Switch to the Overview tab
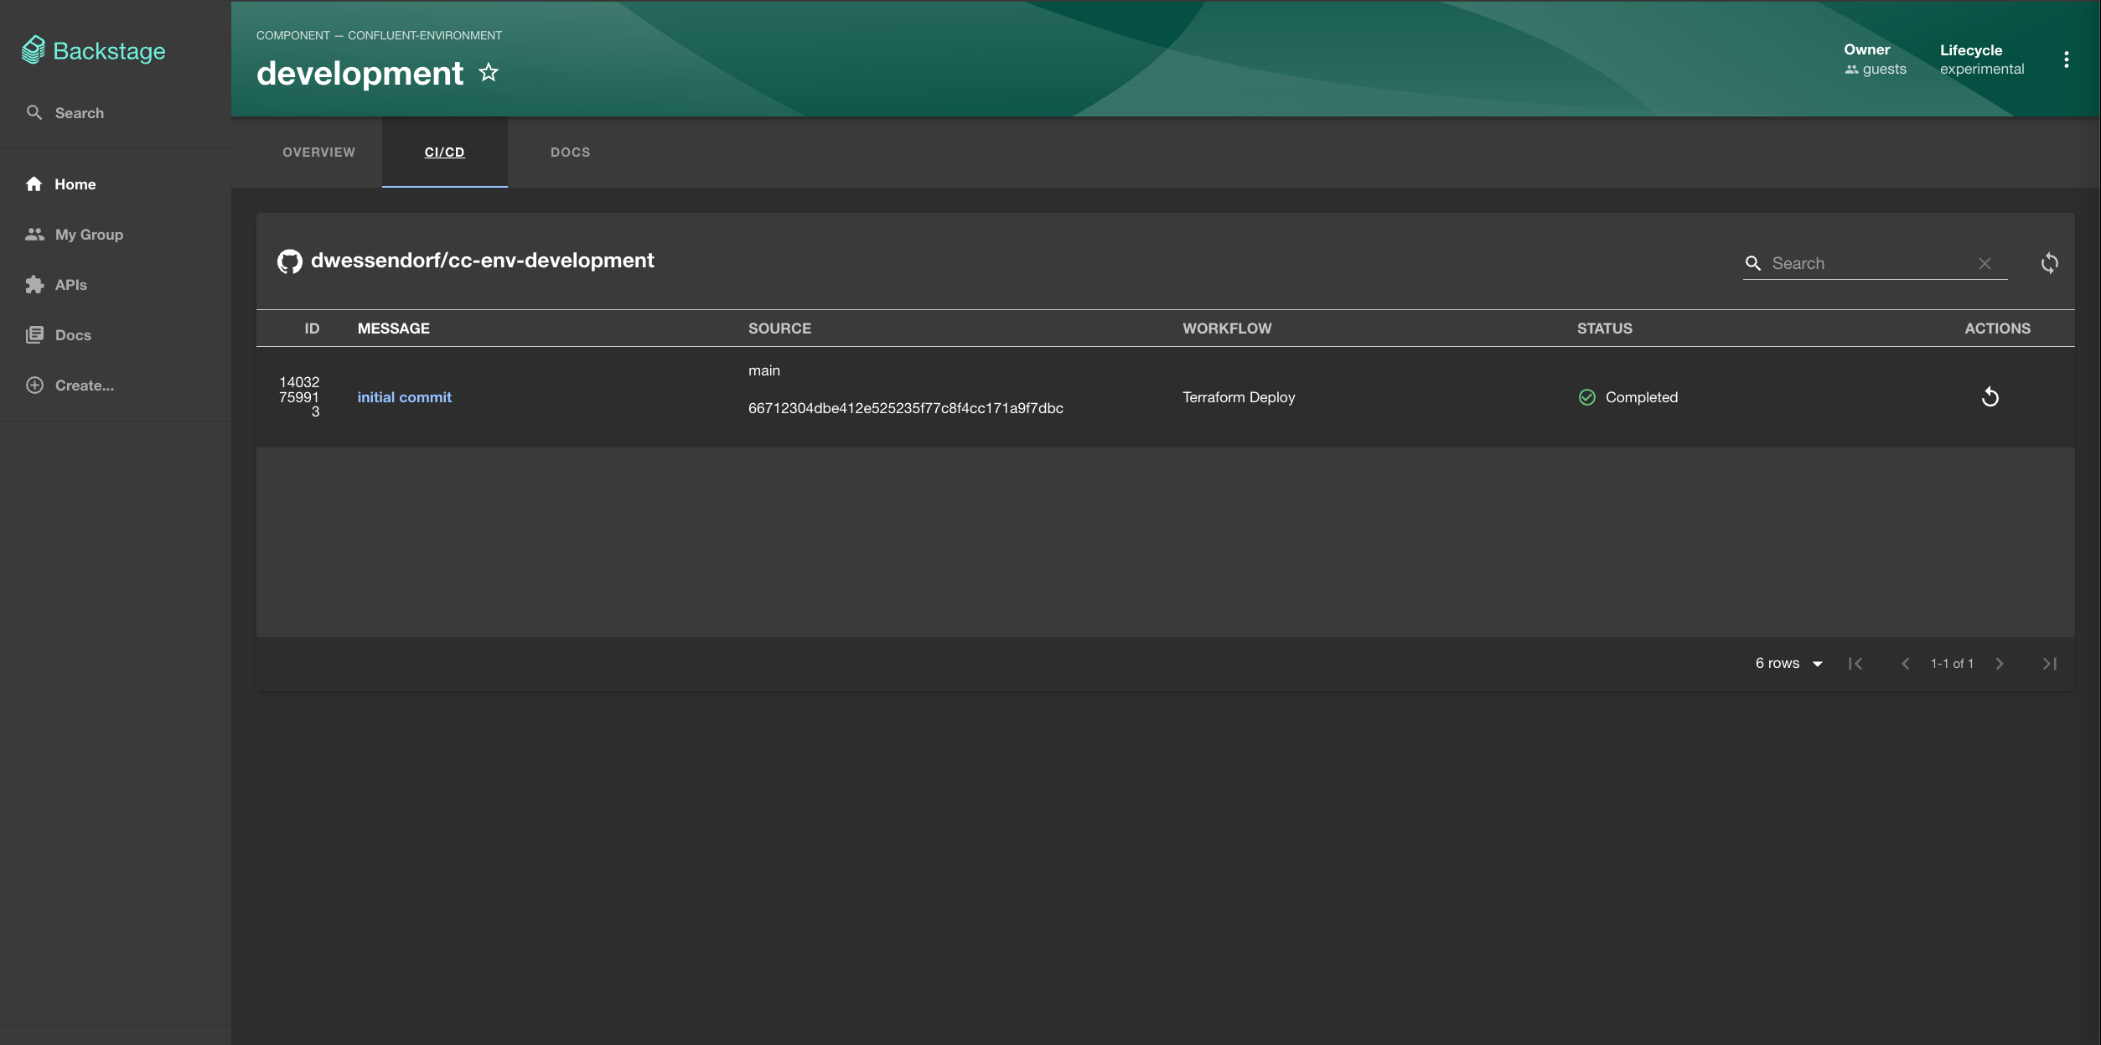The width and height of the screenshot is (2101, 1045). tap(318, 153)
